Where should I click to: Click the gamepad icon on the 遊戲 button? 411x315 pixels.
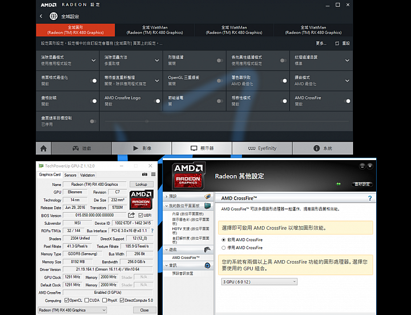(x=75, y=148)
